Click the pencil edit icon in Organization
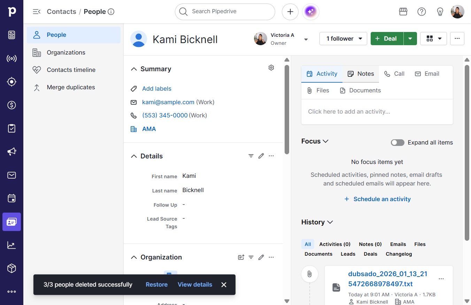Viewport: 471px width, 305px height. [x=261, y=257]
